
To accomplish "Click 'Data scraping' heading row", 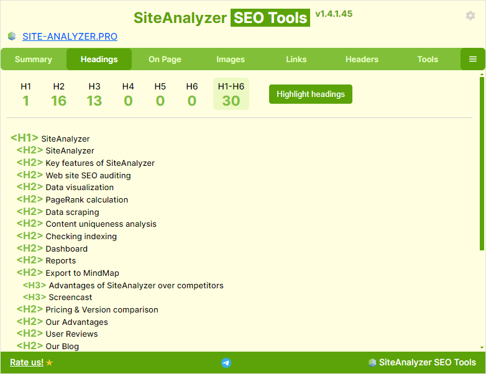I will [58, 212].
